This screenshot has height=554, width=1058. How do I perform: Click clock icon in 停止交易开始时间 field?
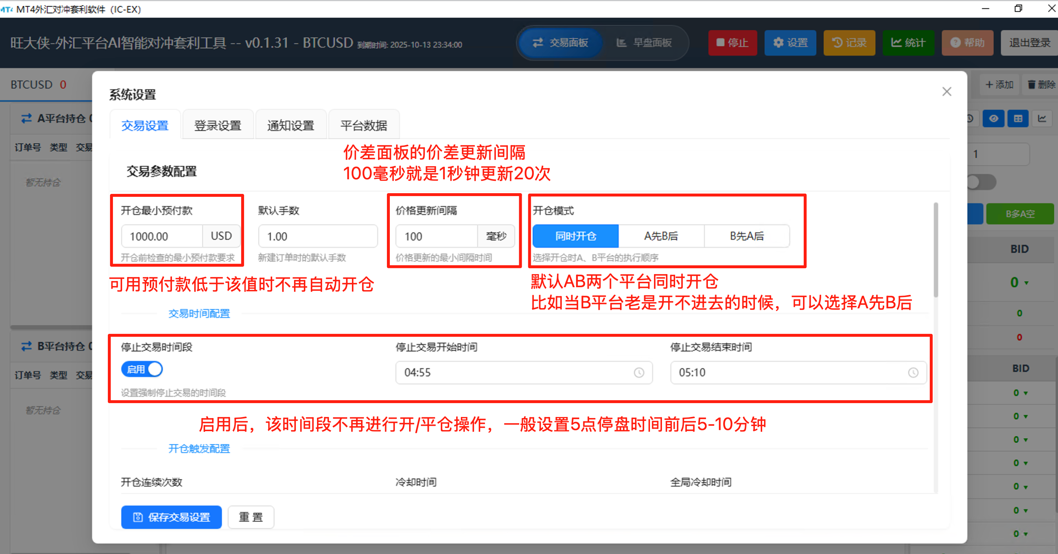[639, 372]
